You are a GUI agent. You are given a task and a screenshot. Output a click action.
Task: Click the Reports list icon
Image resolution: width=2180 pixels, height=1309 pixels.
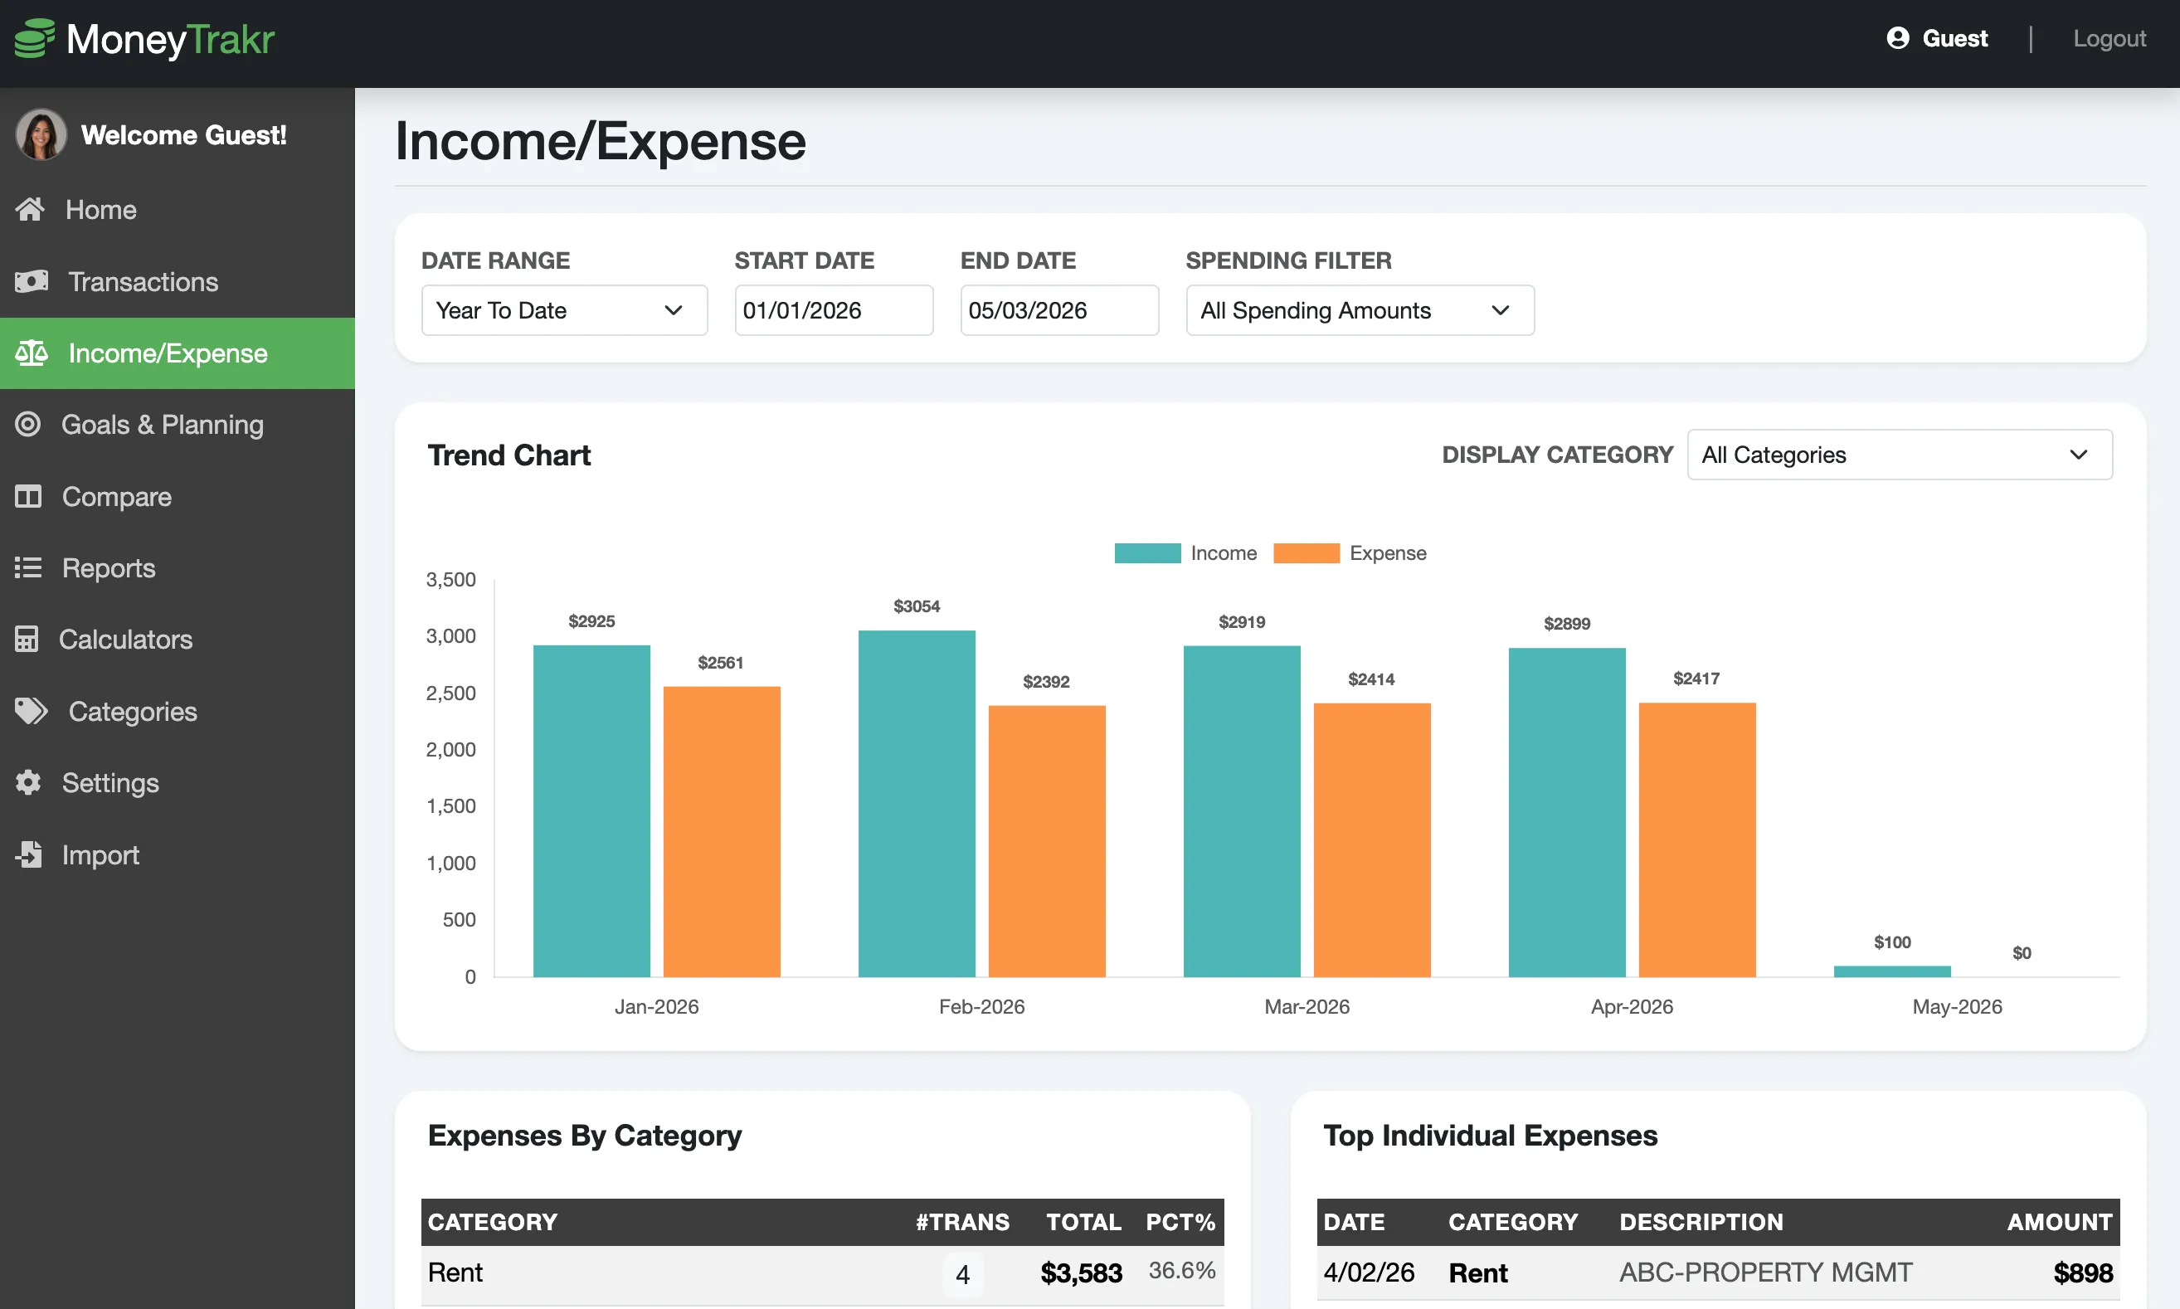point(28,568)
